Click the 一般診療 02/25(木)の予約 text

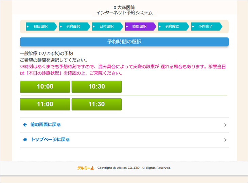[47, 53]
